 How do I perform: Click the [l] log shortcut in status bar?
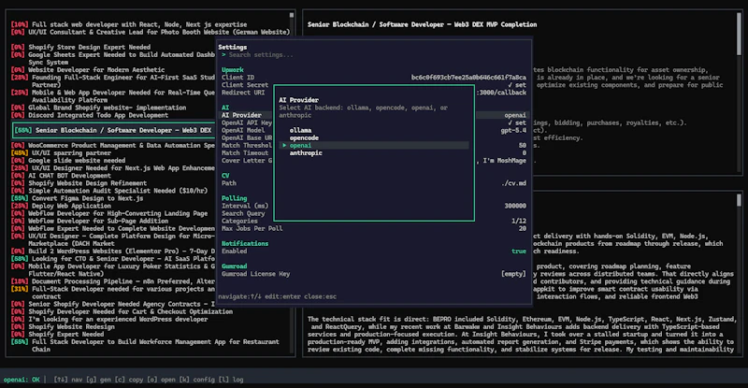231,380
